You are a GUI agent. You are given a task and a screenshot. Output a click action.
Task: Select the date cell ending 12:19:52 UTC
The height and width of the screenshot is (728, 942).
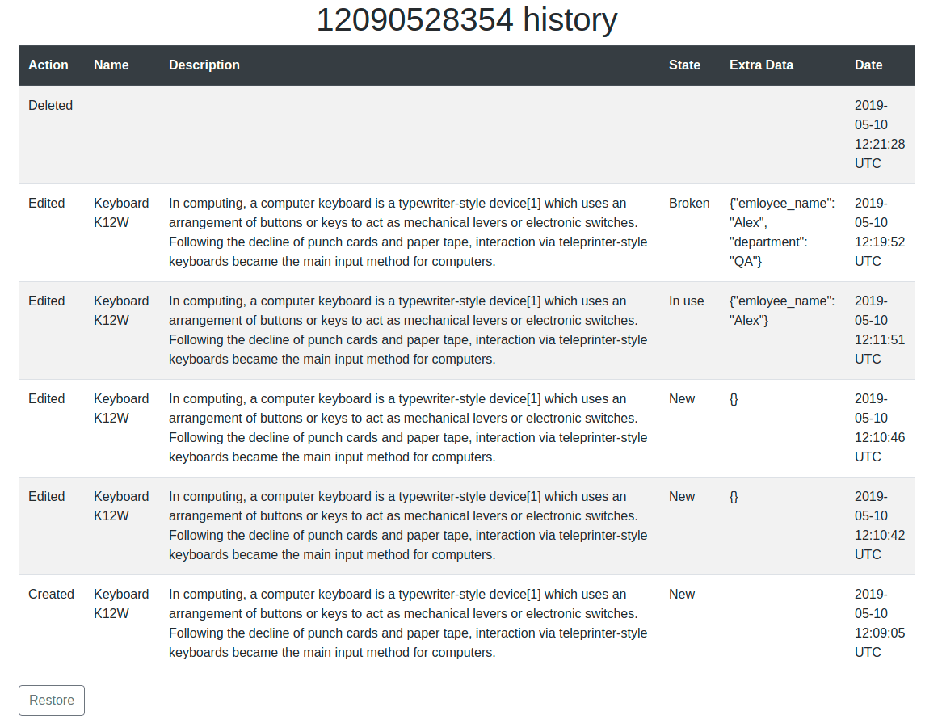tap(879, 233)
